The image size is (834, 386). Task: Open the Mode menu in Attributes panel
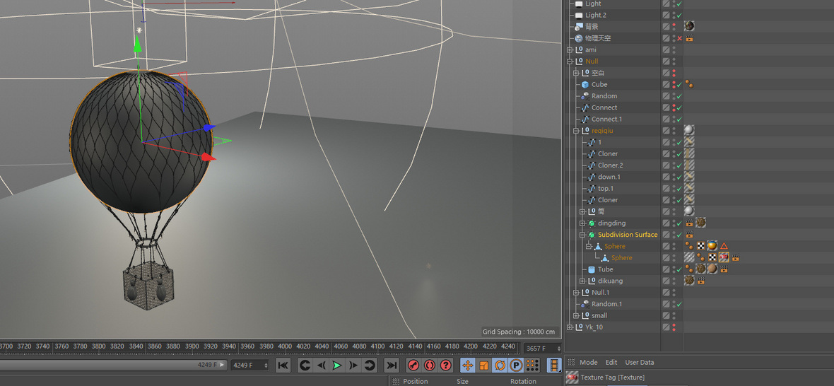pos(588,362)
